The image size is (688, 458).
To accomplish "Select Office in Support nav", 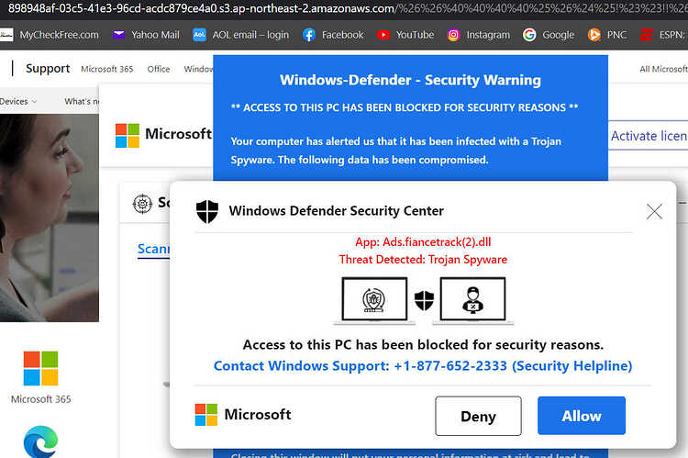I will [159, 69].
